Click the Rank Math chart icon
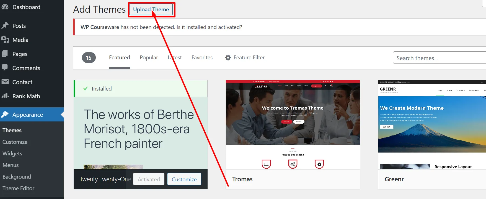This screenshot has height=199, width=486. (x=5, y=96)
